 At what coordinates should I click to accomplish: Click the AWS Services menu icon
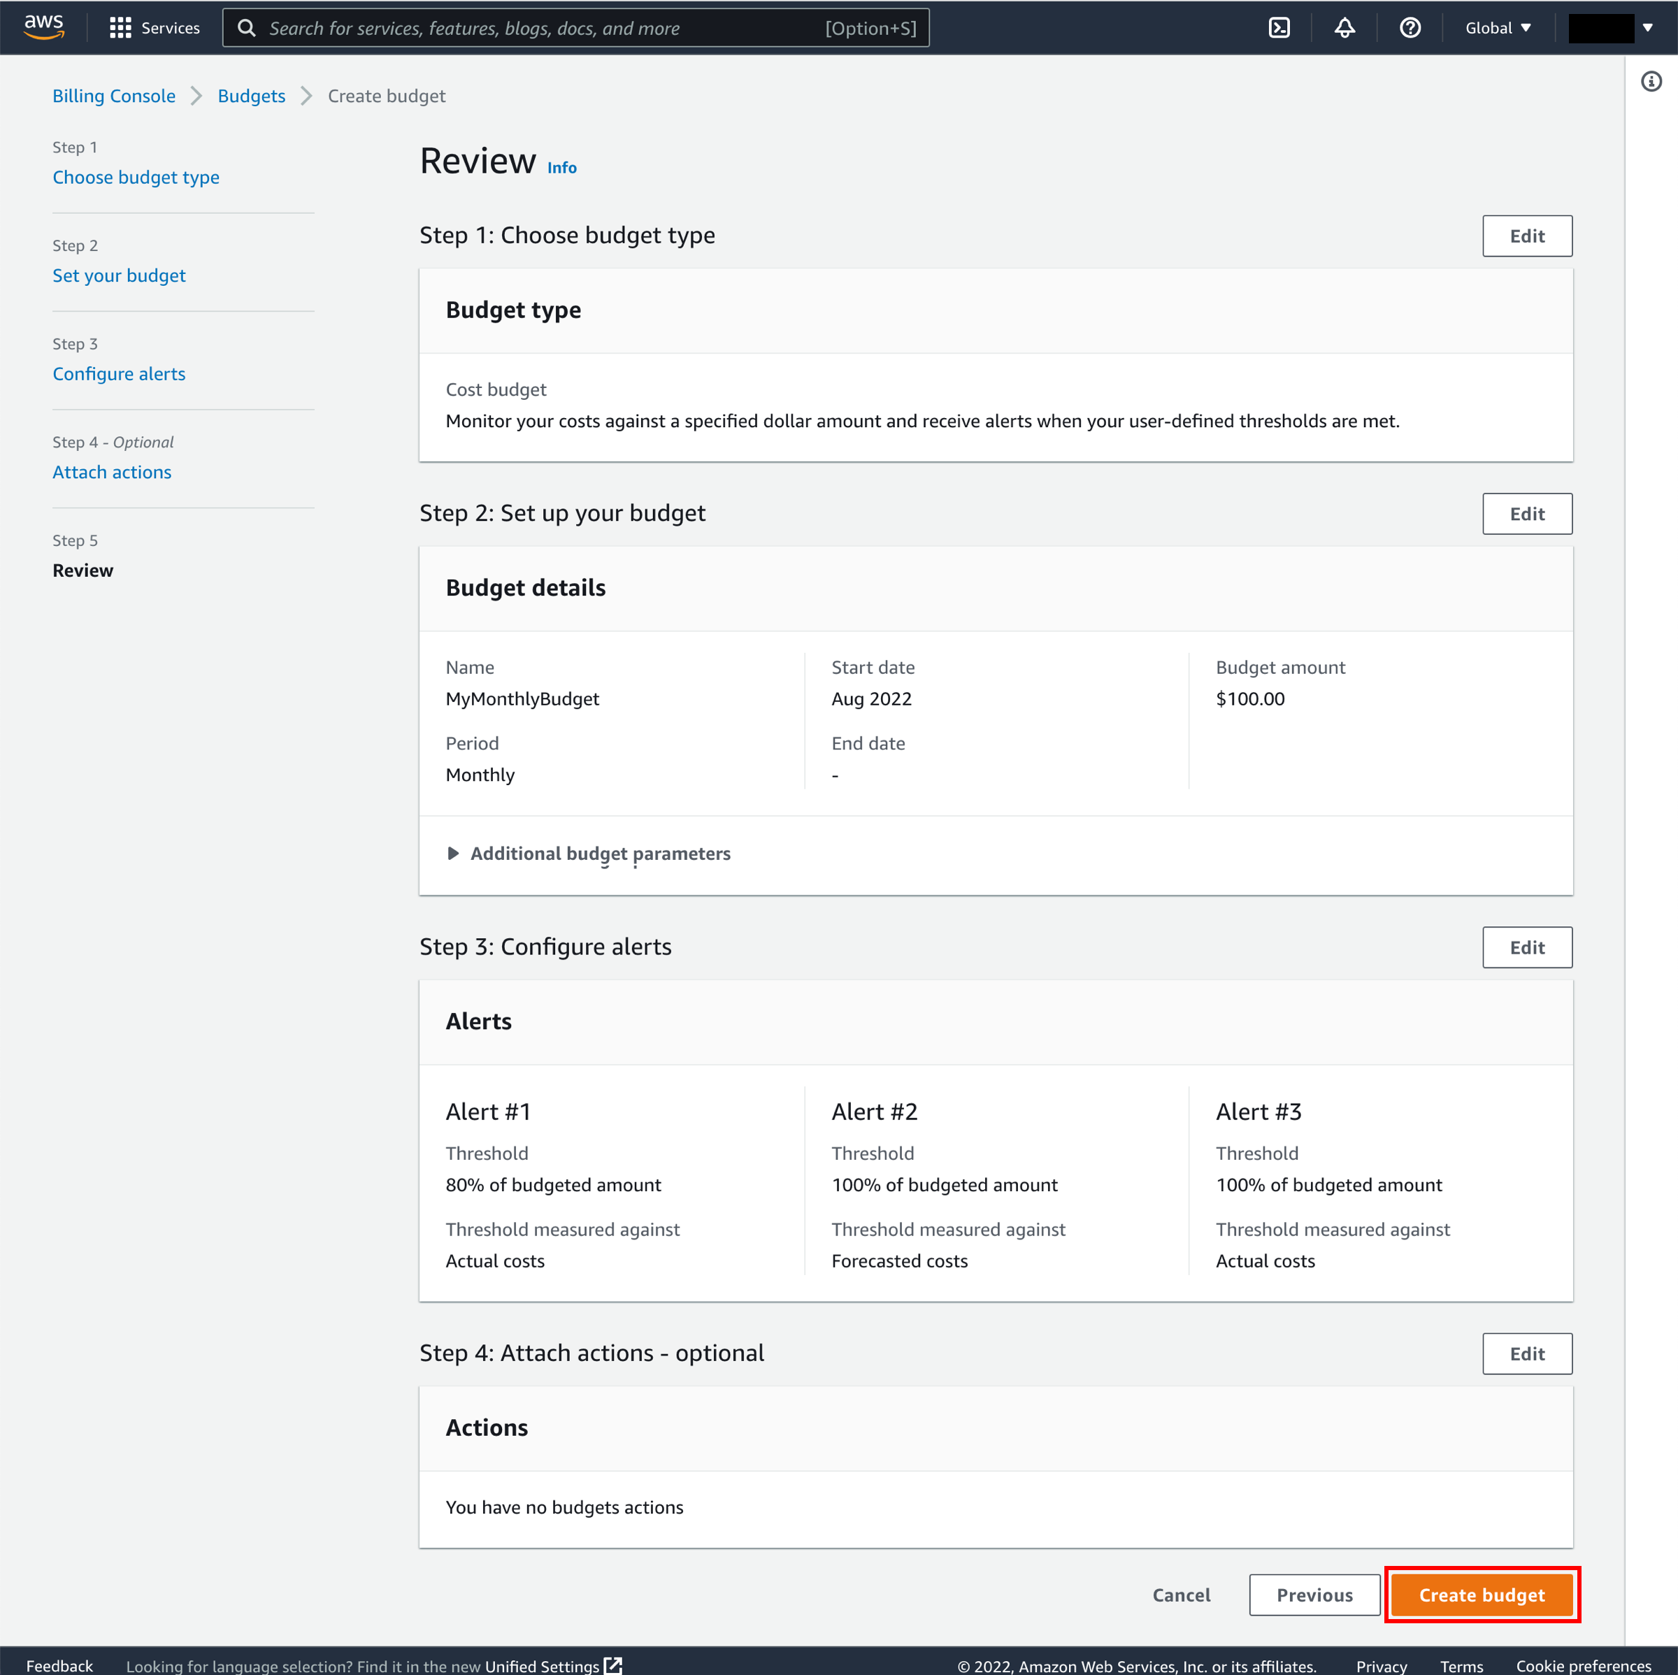(x=121, y=27)
